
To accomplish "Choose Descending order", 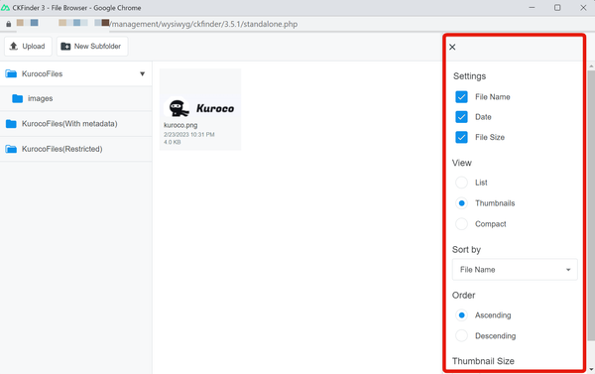I will [x=461, y=336].
